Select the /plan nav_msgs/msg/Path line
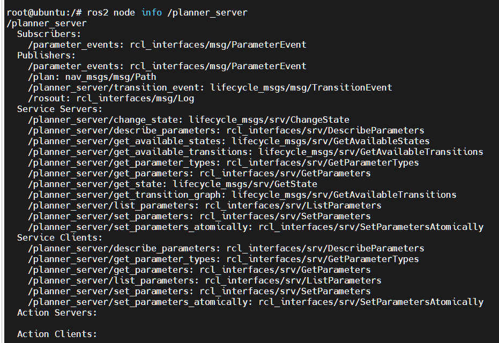This screenshot has width=499, height=343. click(92, 77)
